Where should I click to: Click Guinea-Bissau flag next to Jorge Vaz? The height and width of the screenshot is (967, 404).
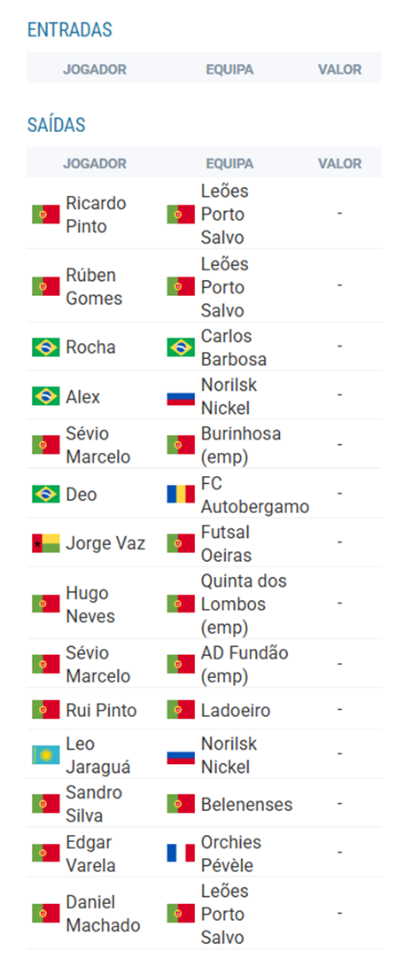pos(46,543)
